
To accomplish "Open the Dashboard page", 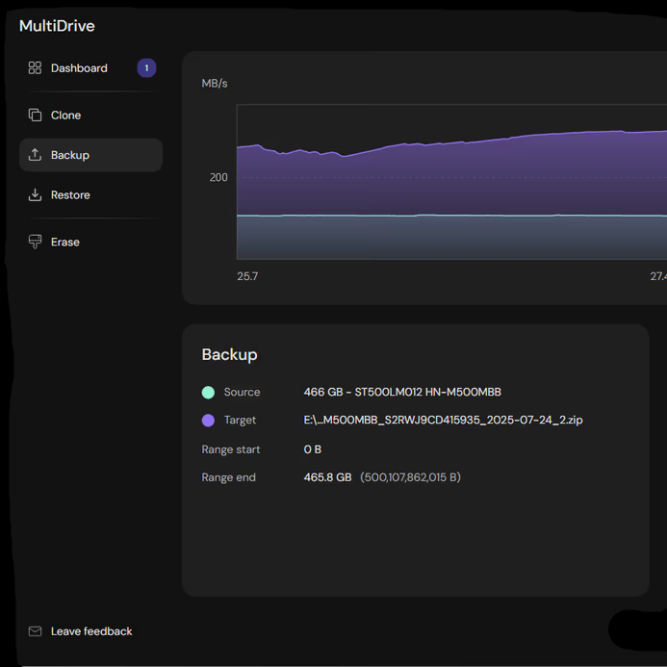I will (x=79, y=68).
